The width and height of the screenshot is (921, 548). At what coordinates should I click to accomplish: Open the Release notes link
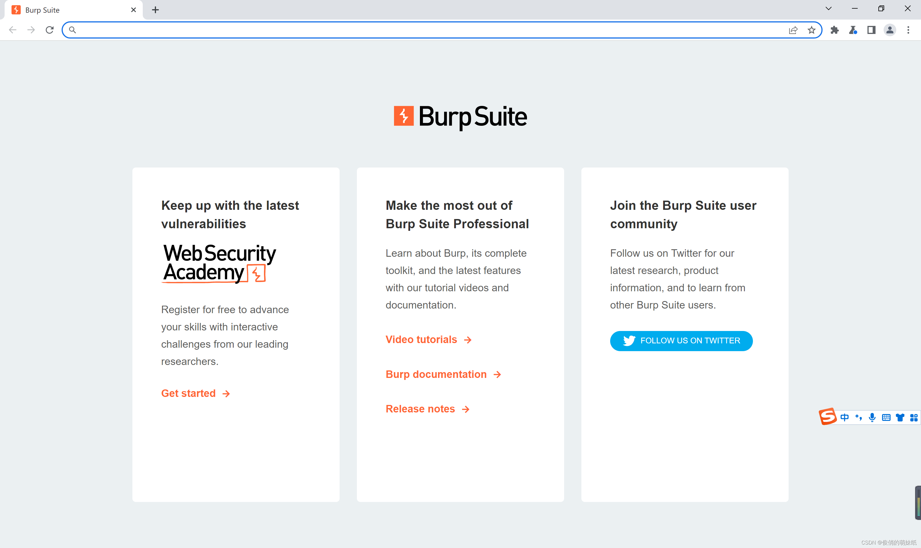[428, 409]
